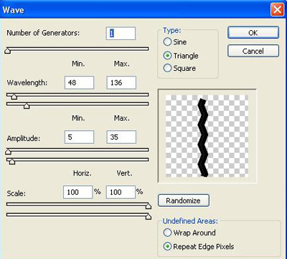The image size is (287, 259).
Task: Click the Wavelength Min field showing 48
Action: click(x=79, y=82)
